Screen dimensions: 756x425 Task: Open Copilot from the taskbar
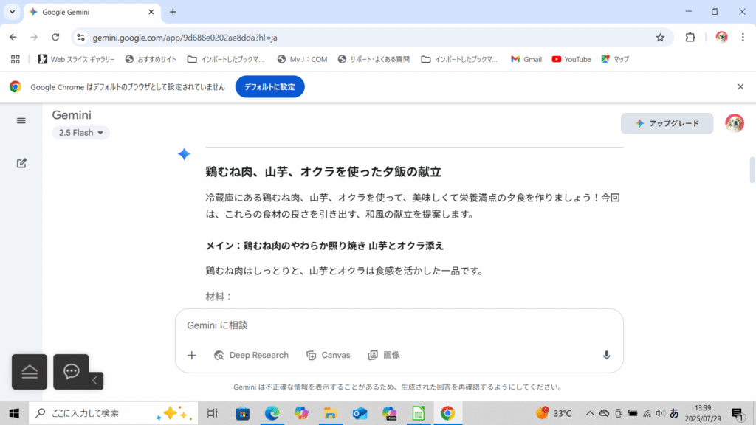point(301,413)
